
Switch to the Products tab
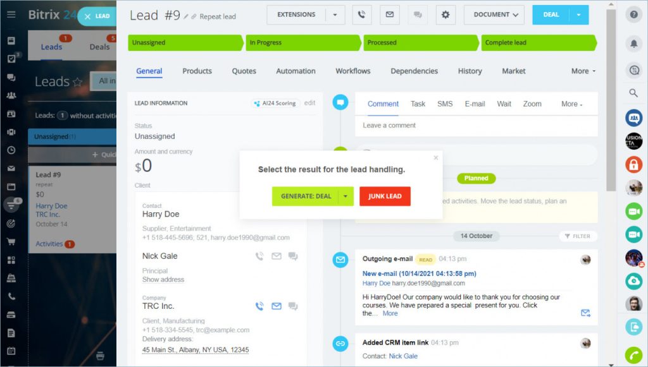(197, 71)
